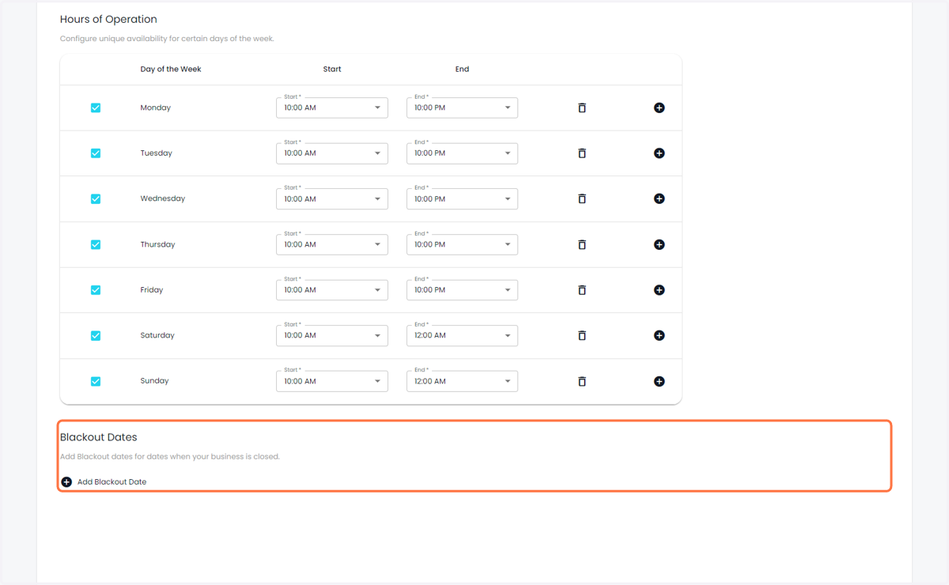Remove Wednesday hours using trash icon
The height and width of the screenshot is (585, 949).
582,198
